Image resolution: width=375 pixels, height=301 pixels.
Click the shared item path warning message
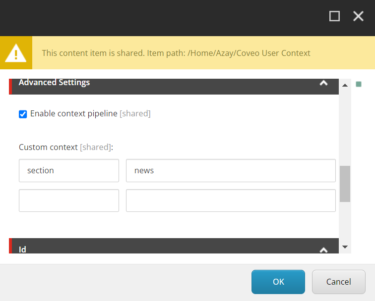click(176, 53)
